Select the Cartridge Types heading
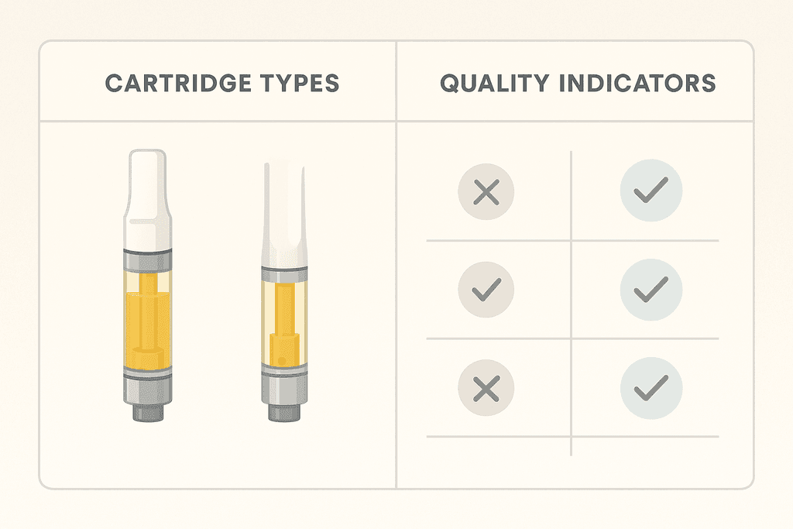793x529 pixels. pyautogui.click(x=221, y=83)
